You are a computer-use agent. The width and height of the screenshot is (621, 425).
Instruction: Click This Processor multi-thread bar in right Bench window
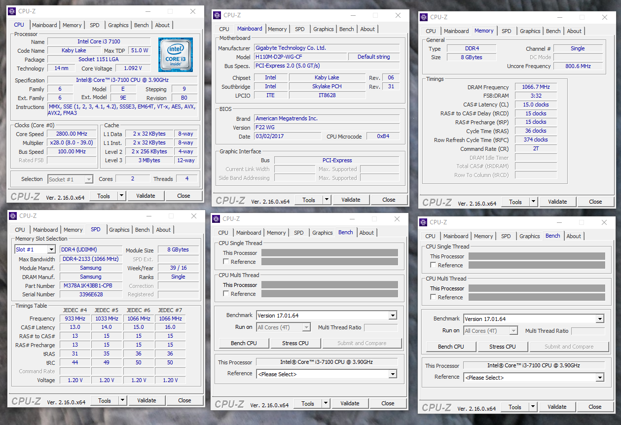[x=537, y=288]
